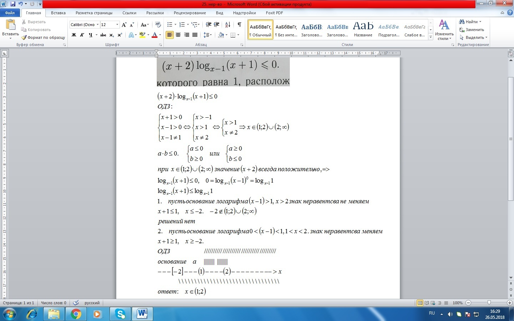This screenshot has height=321, width=514.
Task: Switch to the Вставка ribbon tab
Action: (58, 13)
